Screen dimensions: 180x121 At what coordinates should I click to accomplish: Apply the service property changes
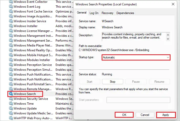pyautogui.click(x=166, y=115)
